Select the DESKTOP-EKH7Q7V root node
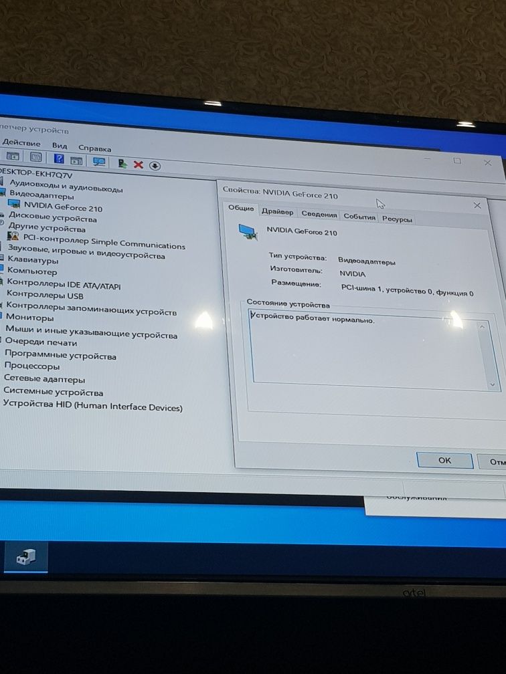 tap(35, 173)
